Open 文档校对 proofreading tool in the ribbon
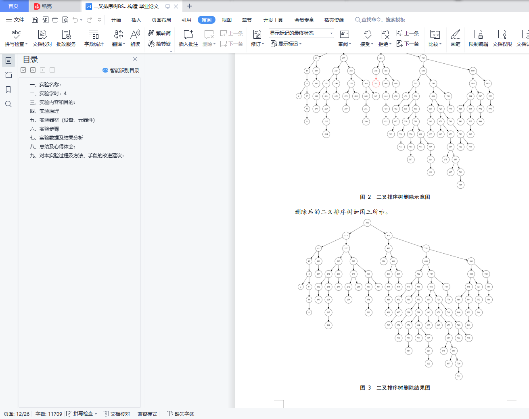Screen dimensions: 529x419 (42, 38)
